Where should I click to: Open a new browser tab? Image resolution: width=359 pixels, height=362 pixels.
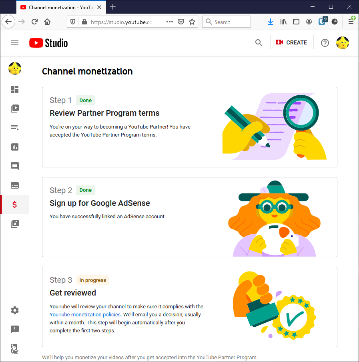113,7
